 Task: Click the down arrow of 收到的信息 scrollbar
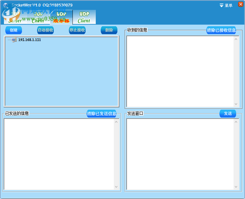236,104
